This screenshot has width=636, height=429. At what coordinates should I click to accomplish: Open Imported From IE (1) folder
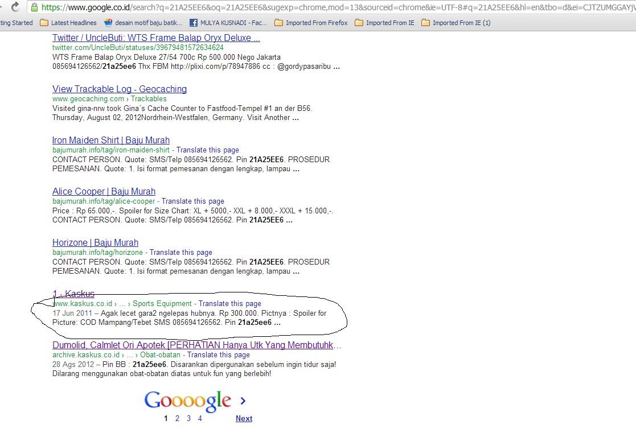pyautogui.click(x=456, y=23)
